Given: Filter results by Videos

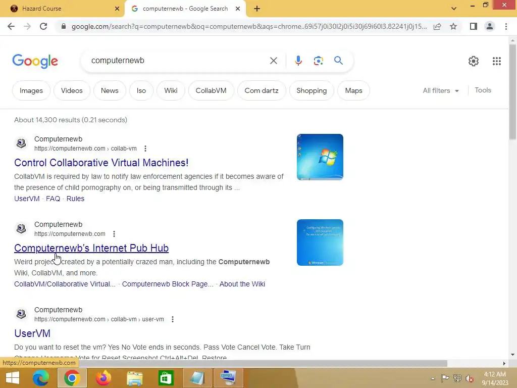Looking at the screenshot, I should click(x=72, y=90).
